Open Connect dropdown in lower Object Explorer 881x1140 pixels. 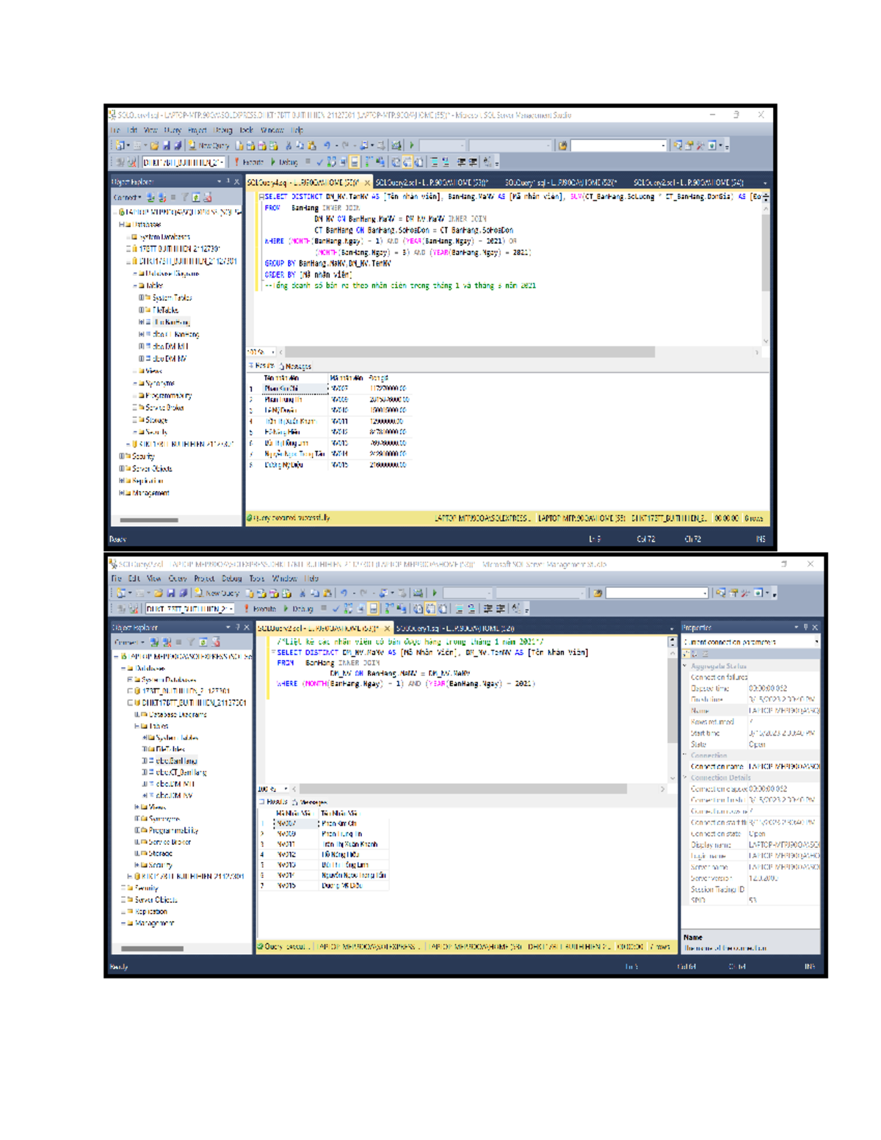coord(128,642)
